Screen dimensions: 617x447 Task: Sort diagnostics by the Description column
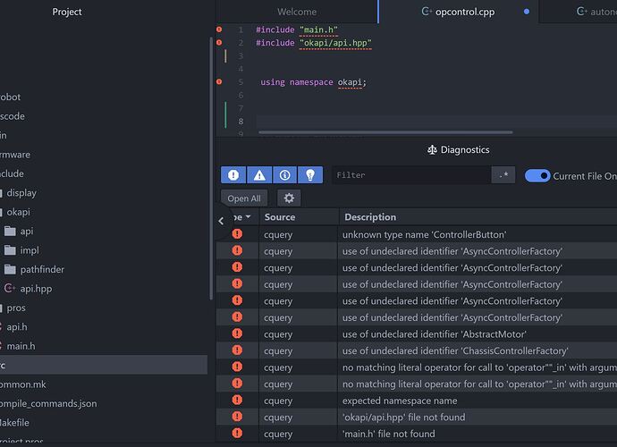tap(370, 217)
